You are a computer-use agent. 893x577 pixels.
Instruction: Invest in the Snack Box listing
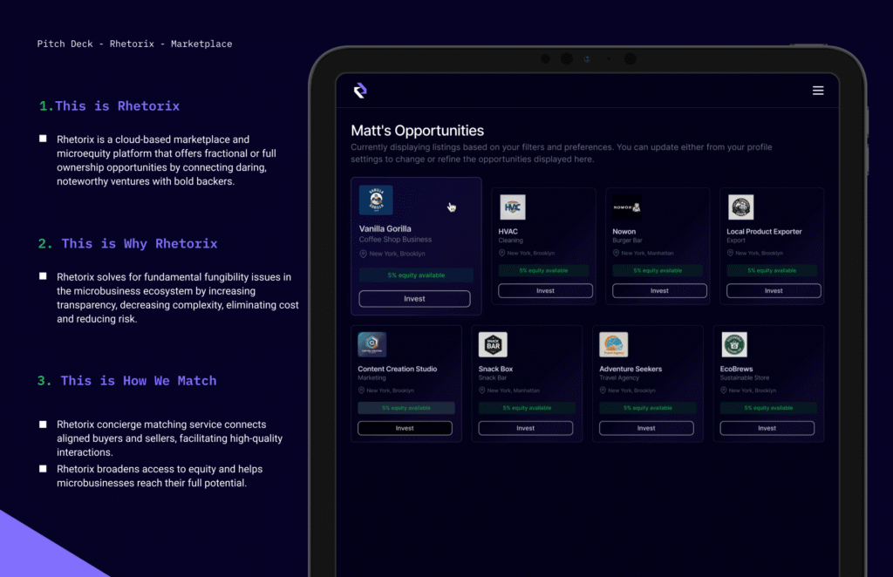pyautogui.click(x=525, y=428)
